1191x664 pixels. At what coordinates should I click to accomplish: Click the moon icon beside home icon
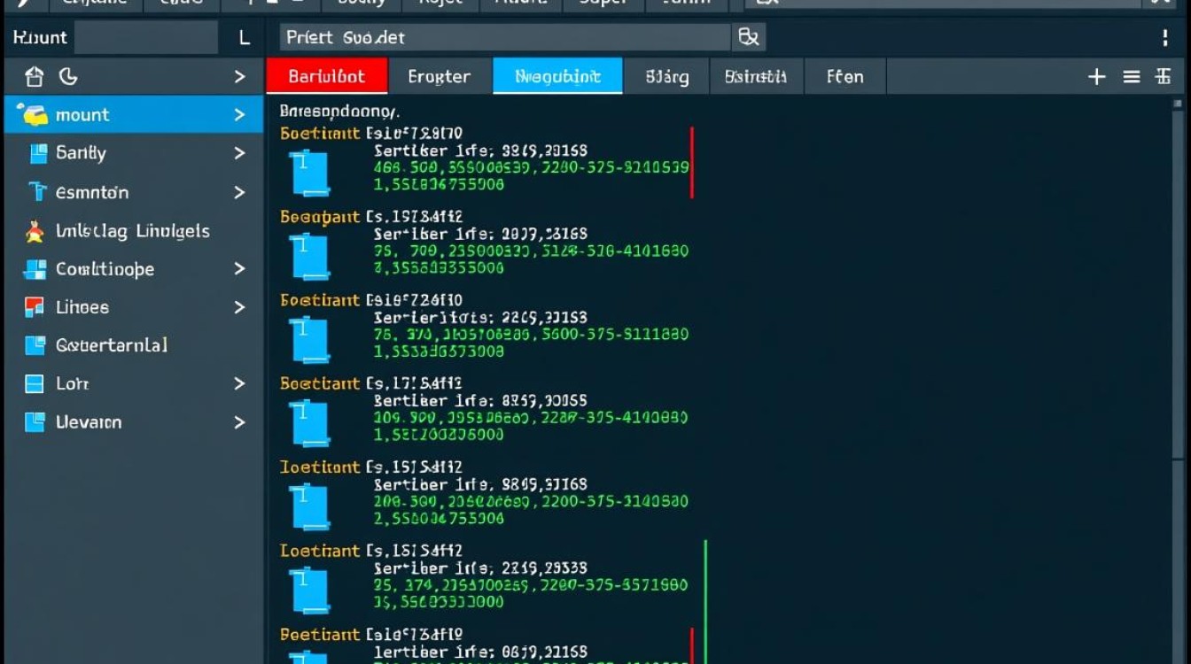68,77
